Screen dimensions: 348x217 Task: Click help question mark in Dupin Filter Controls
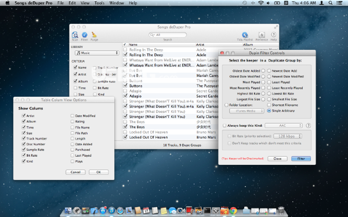click(309, 126)
